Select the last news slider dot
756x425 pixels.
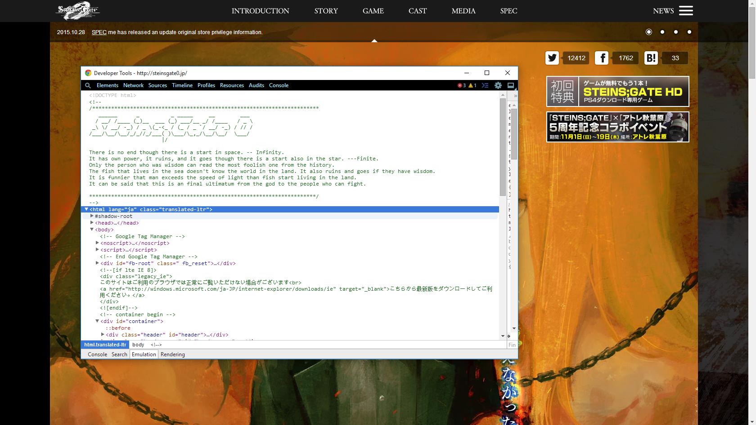click(x=689, y=32)
